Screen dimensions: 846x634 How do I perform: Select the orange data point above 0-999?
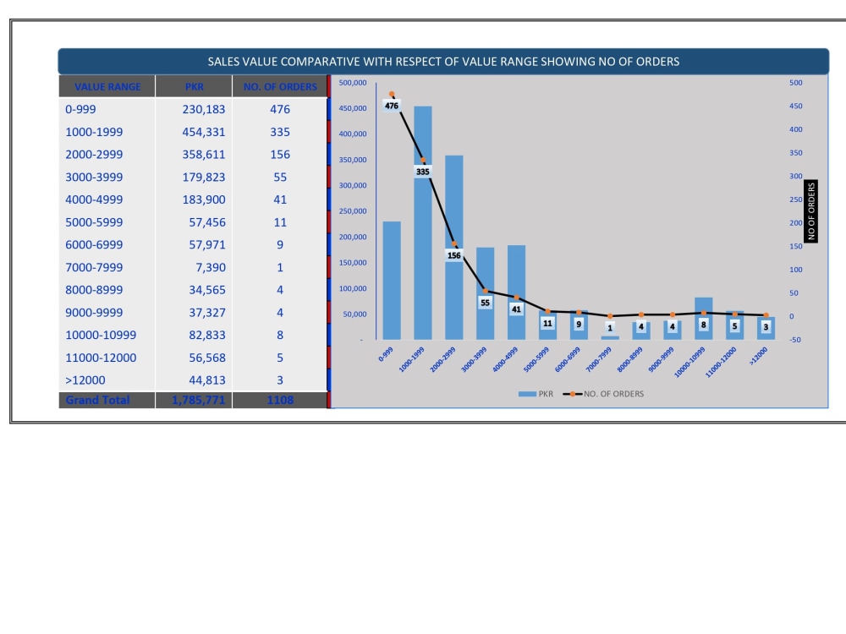tap(391, 92)
